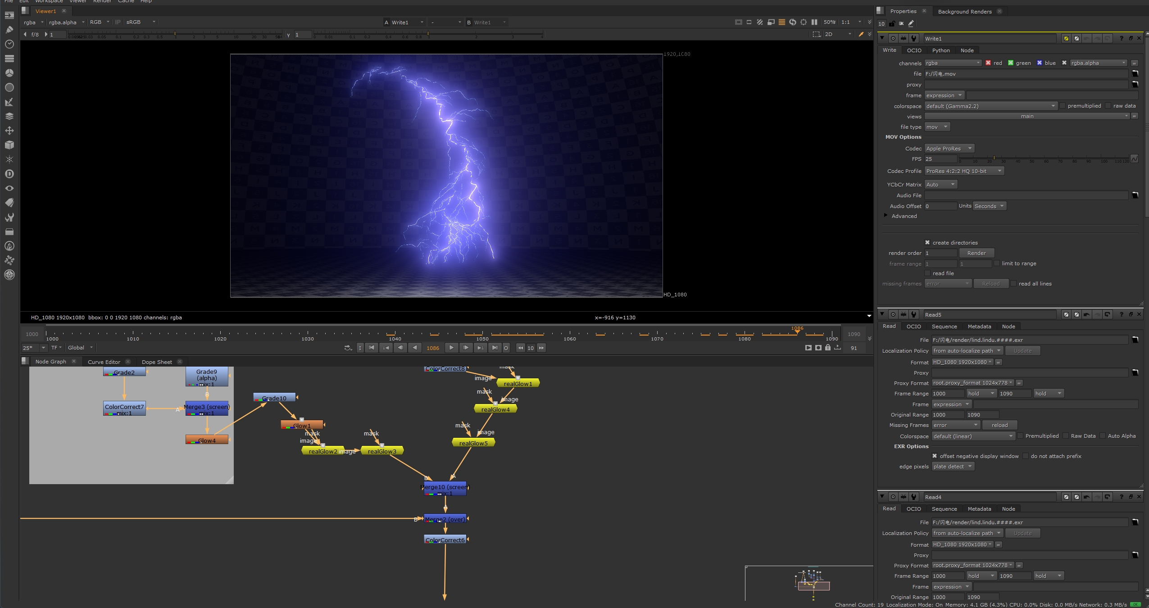1149x608 pixels.
Task: Enable the read file checkbox
Action: point(927,273)
